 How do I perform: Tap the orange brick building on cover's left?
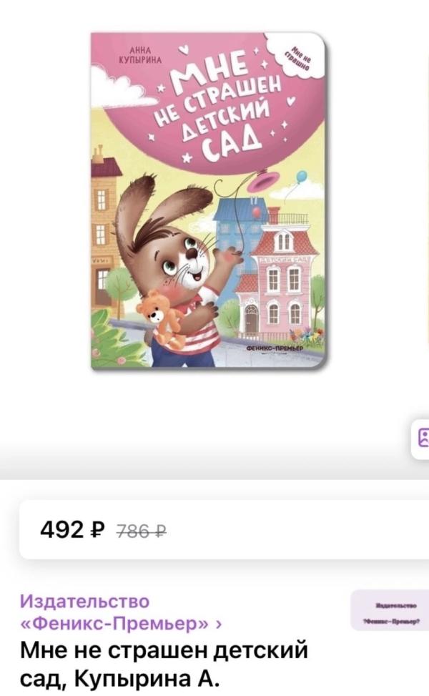(105, 231)
